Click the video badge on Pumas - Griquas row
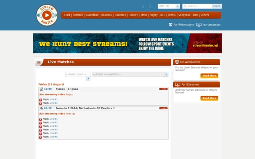Viewport: 255px width, 159px height. coord(163,89)
